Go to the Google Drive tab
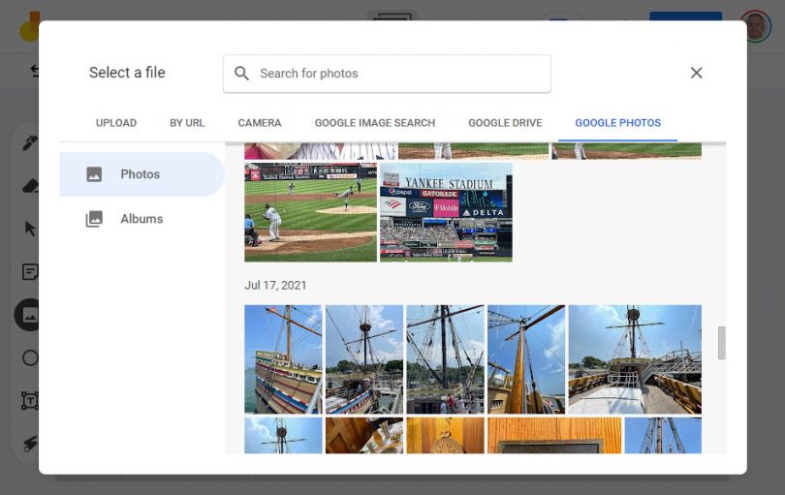The height and width of the screenshot is (495, 785). click(x=505, y=123)
